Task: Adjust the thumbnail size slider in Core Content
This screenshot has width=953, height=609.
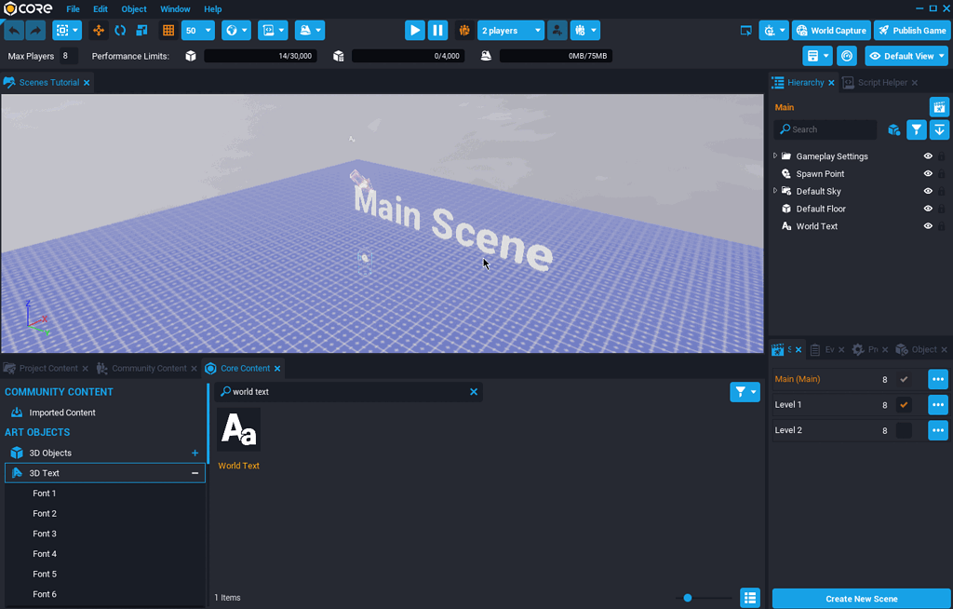Action: [687, 598]
